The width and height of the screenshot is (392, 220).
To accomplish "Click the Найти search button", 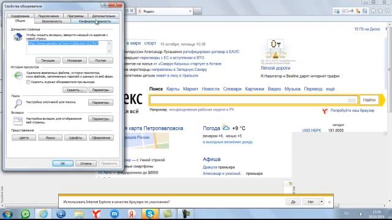I will [369, 100].
